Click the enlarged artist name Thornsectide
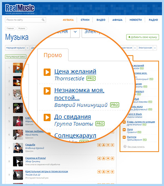Screen dimensions: 164x186 click(x=69, y=78)
